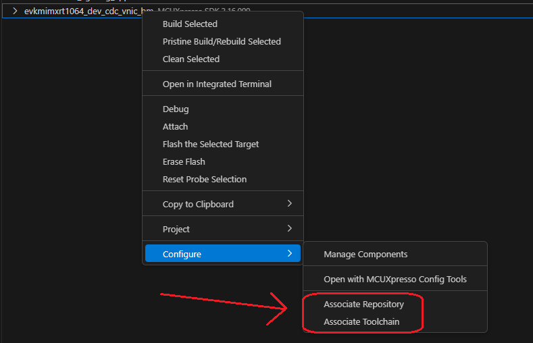
Task: Launch Open with MCUXpresso Config Tools
Action: click(x=395, y=279)
